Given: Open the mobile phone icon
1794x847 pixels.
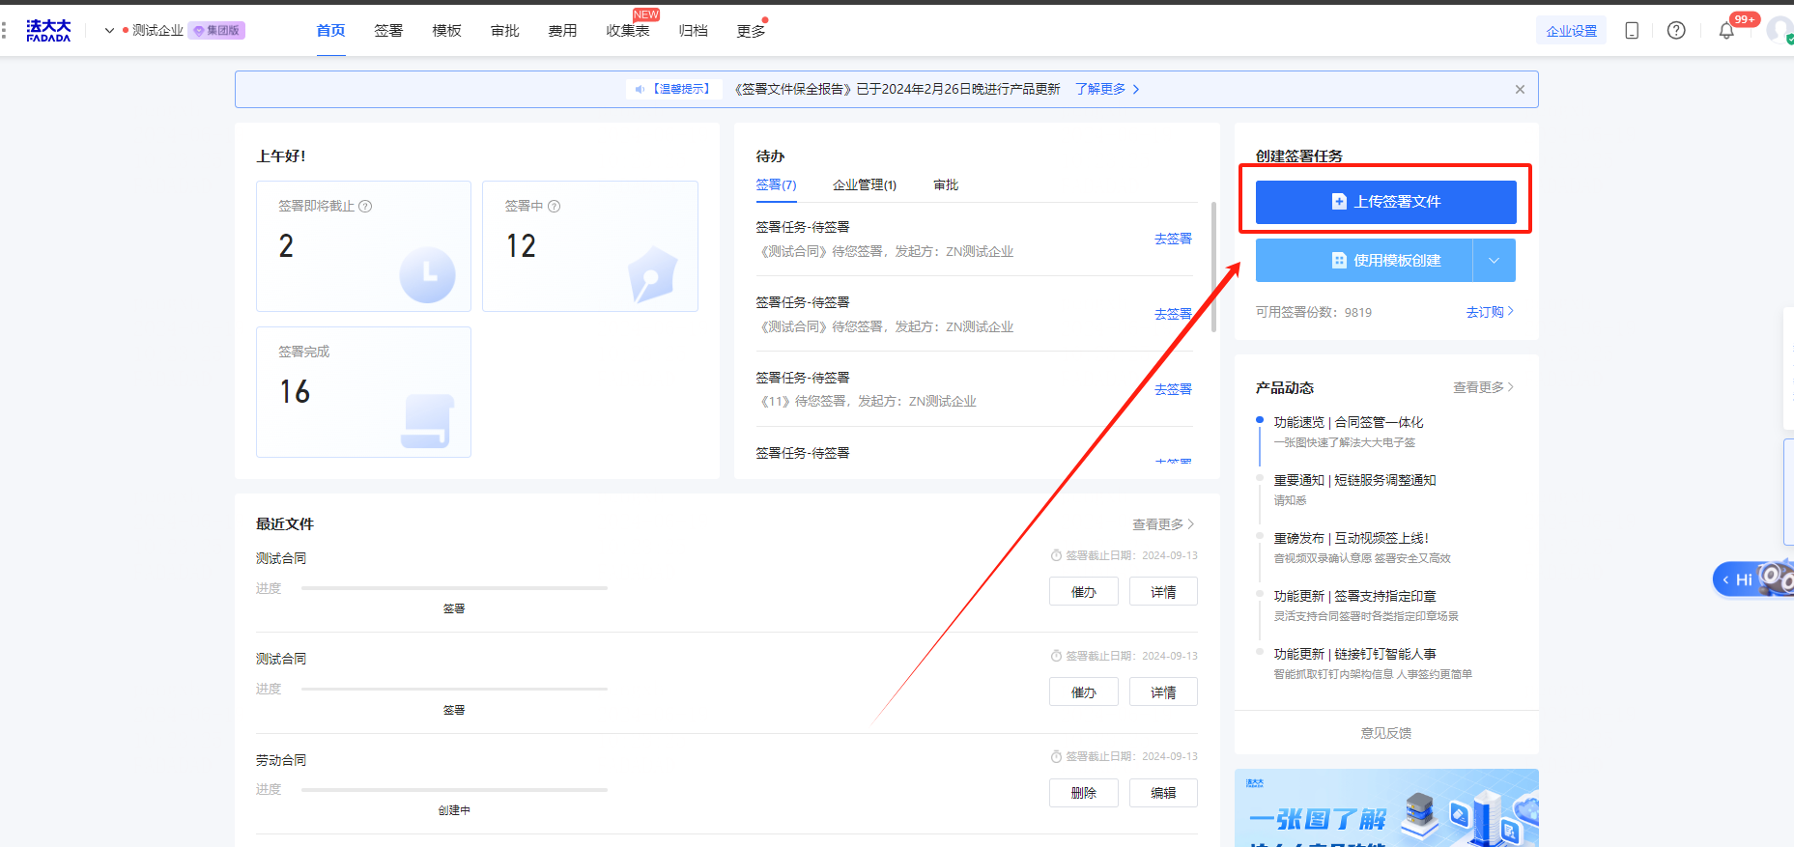Looking at the screenshot, I should [x=1632, y=31].
